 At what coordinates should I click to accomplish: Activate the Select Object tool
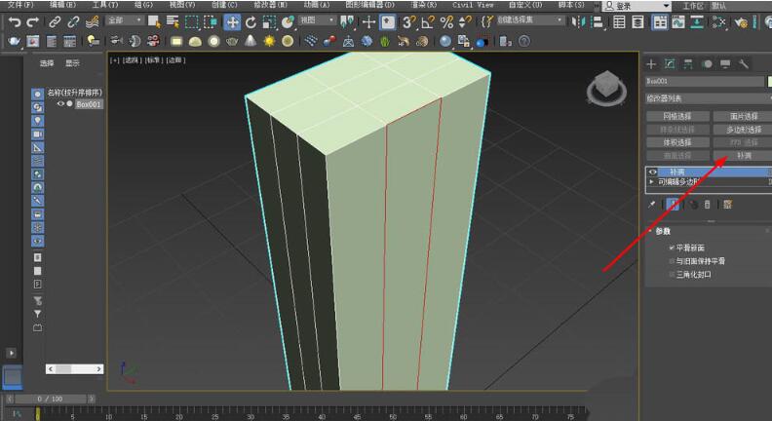(154, 22)
